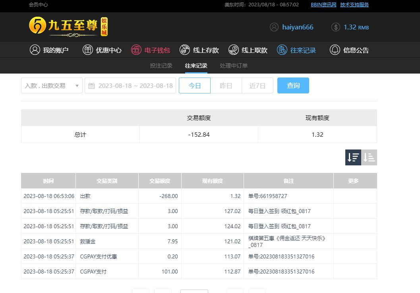Click the 交易额度 summary header

[199, 118]
